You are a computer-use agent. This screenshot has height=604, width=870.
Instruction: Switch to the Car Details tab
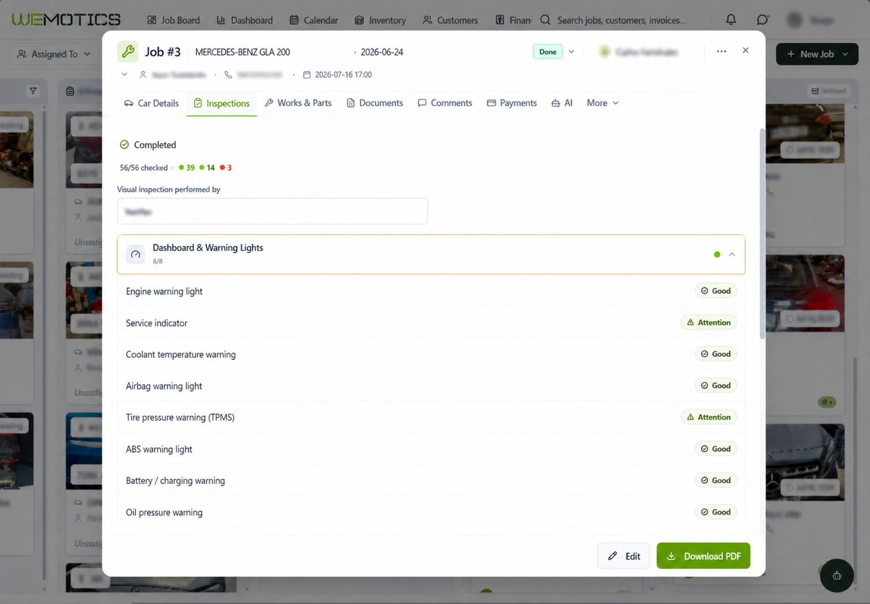point(151,103)
